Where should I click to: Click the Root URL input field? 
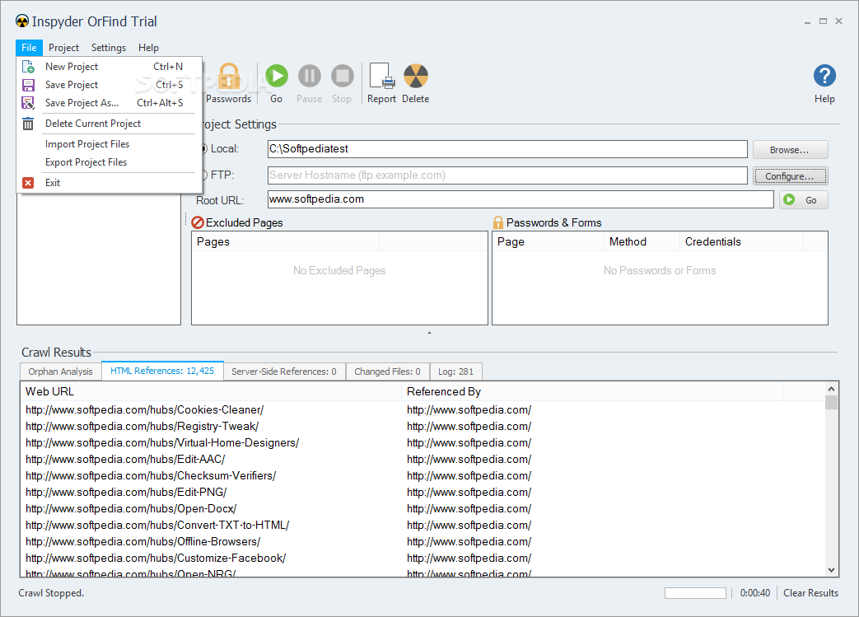(521, 199)
